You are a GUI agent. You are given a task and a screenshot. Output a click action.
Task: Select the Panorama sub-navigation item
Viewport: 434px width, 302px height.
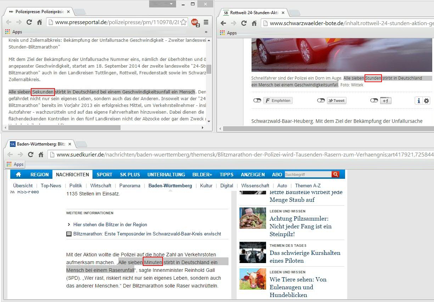[130, 186]
